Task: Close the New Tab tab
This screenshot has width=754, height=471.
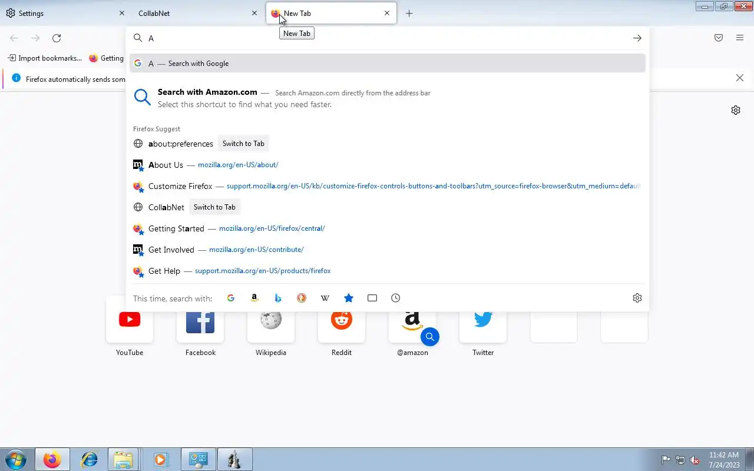Action: coord(387,13)
